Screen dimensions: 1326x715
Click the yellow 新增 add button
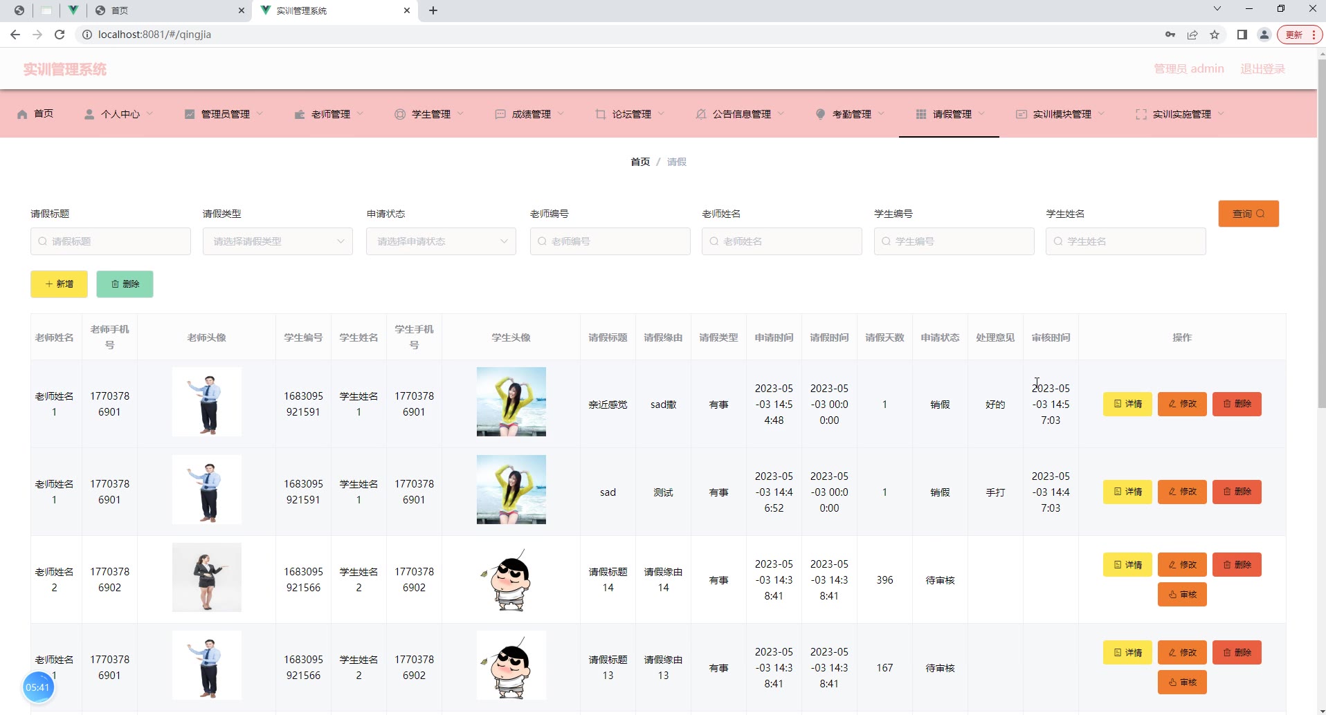point(59,284)
